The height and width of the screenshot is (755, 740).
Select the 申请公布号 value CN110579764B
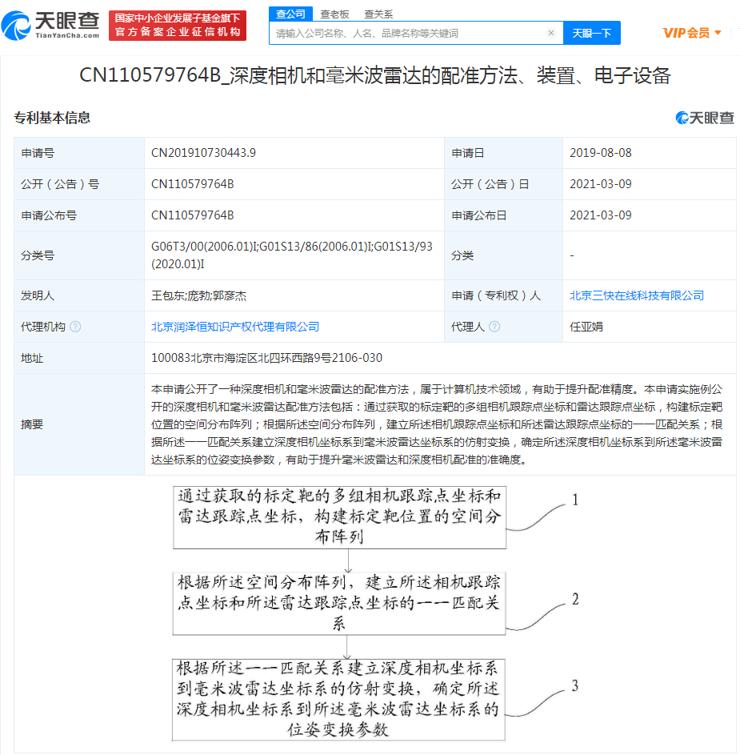point(193,215)
